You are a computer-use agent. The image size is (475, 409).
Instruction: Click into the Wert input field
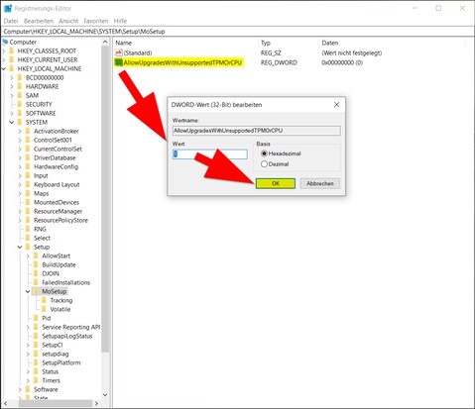(x=210, y=154)
